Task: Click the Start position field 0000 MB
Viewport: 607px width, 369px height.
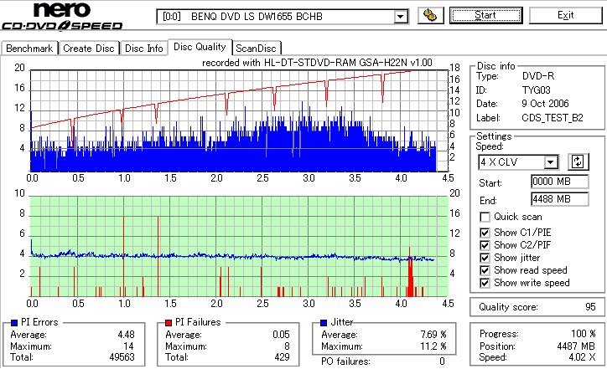Action: (560, 182)
